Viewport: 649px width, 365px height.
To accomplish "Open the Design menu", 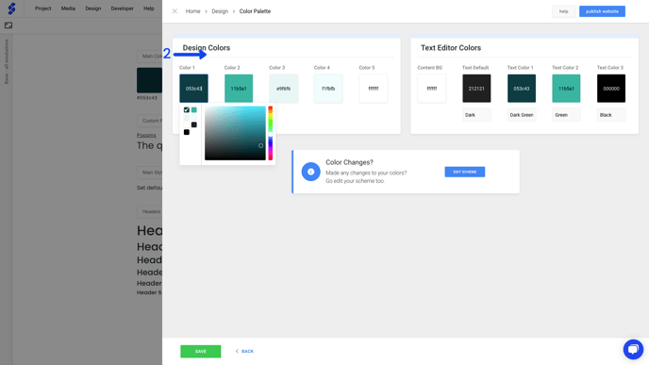I will tap(93, 8).
